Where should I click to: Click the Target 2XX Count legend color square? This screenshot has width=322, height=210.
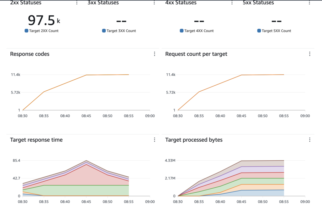tap(26, 31)
